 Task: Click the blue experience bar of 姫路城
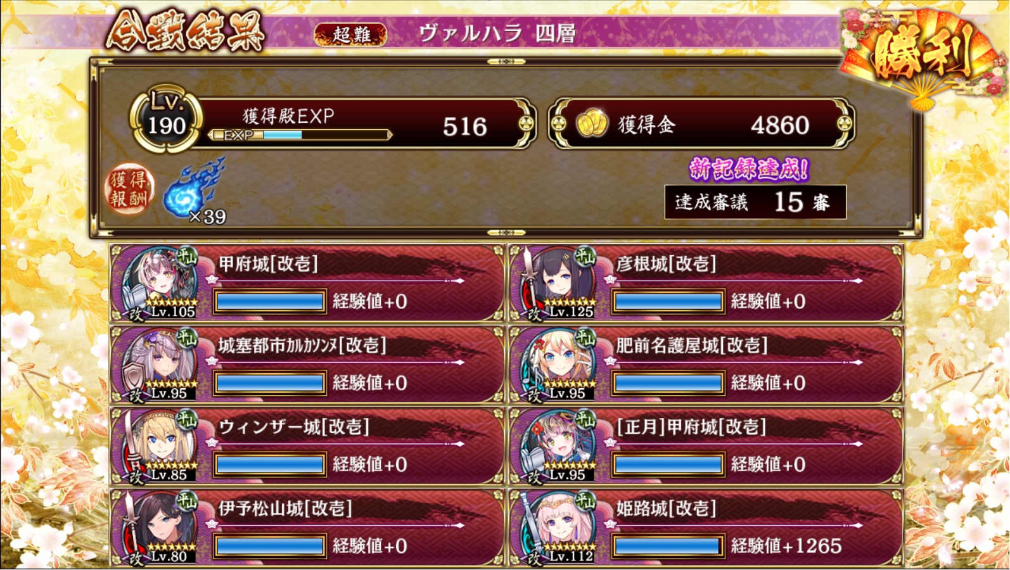click(x=668, y=546)
